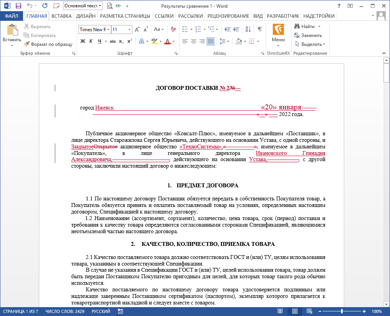Screen dimensions: 390x316
Task: Cut selection with Вырезать
Action: tap(37, 26)
